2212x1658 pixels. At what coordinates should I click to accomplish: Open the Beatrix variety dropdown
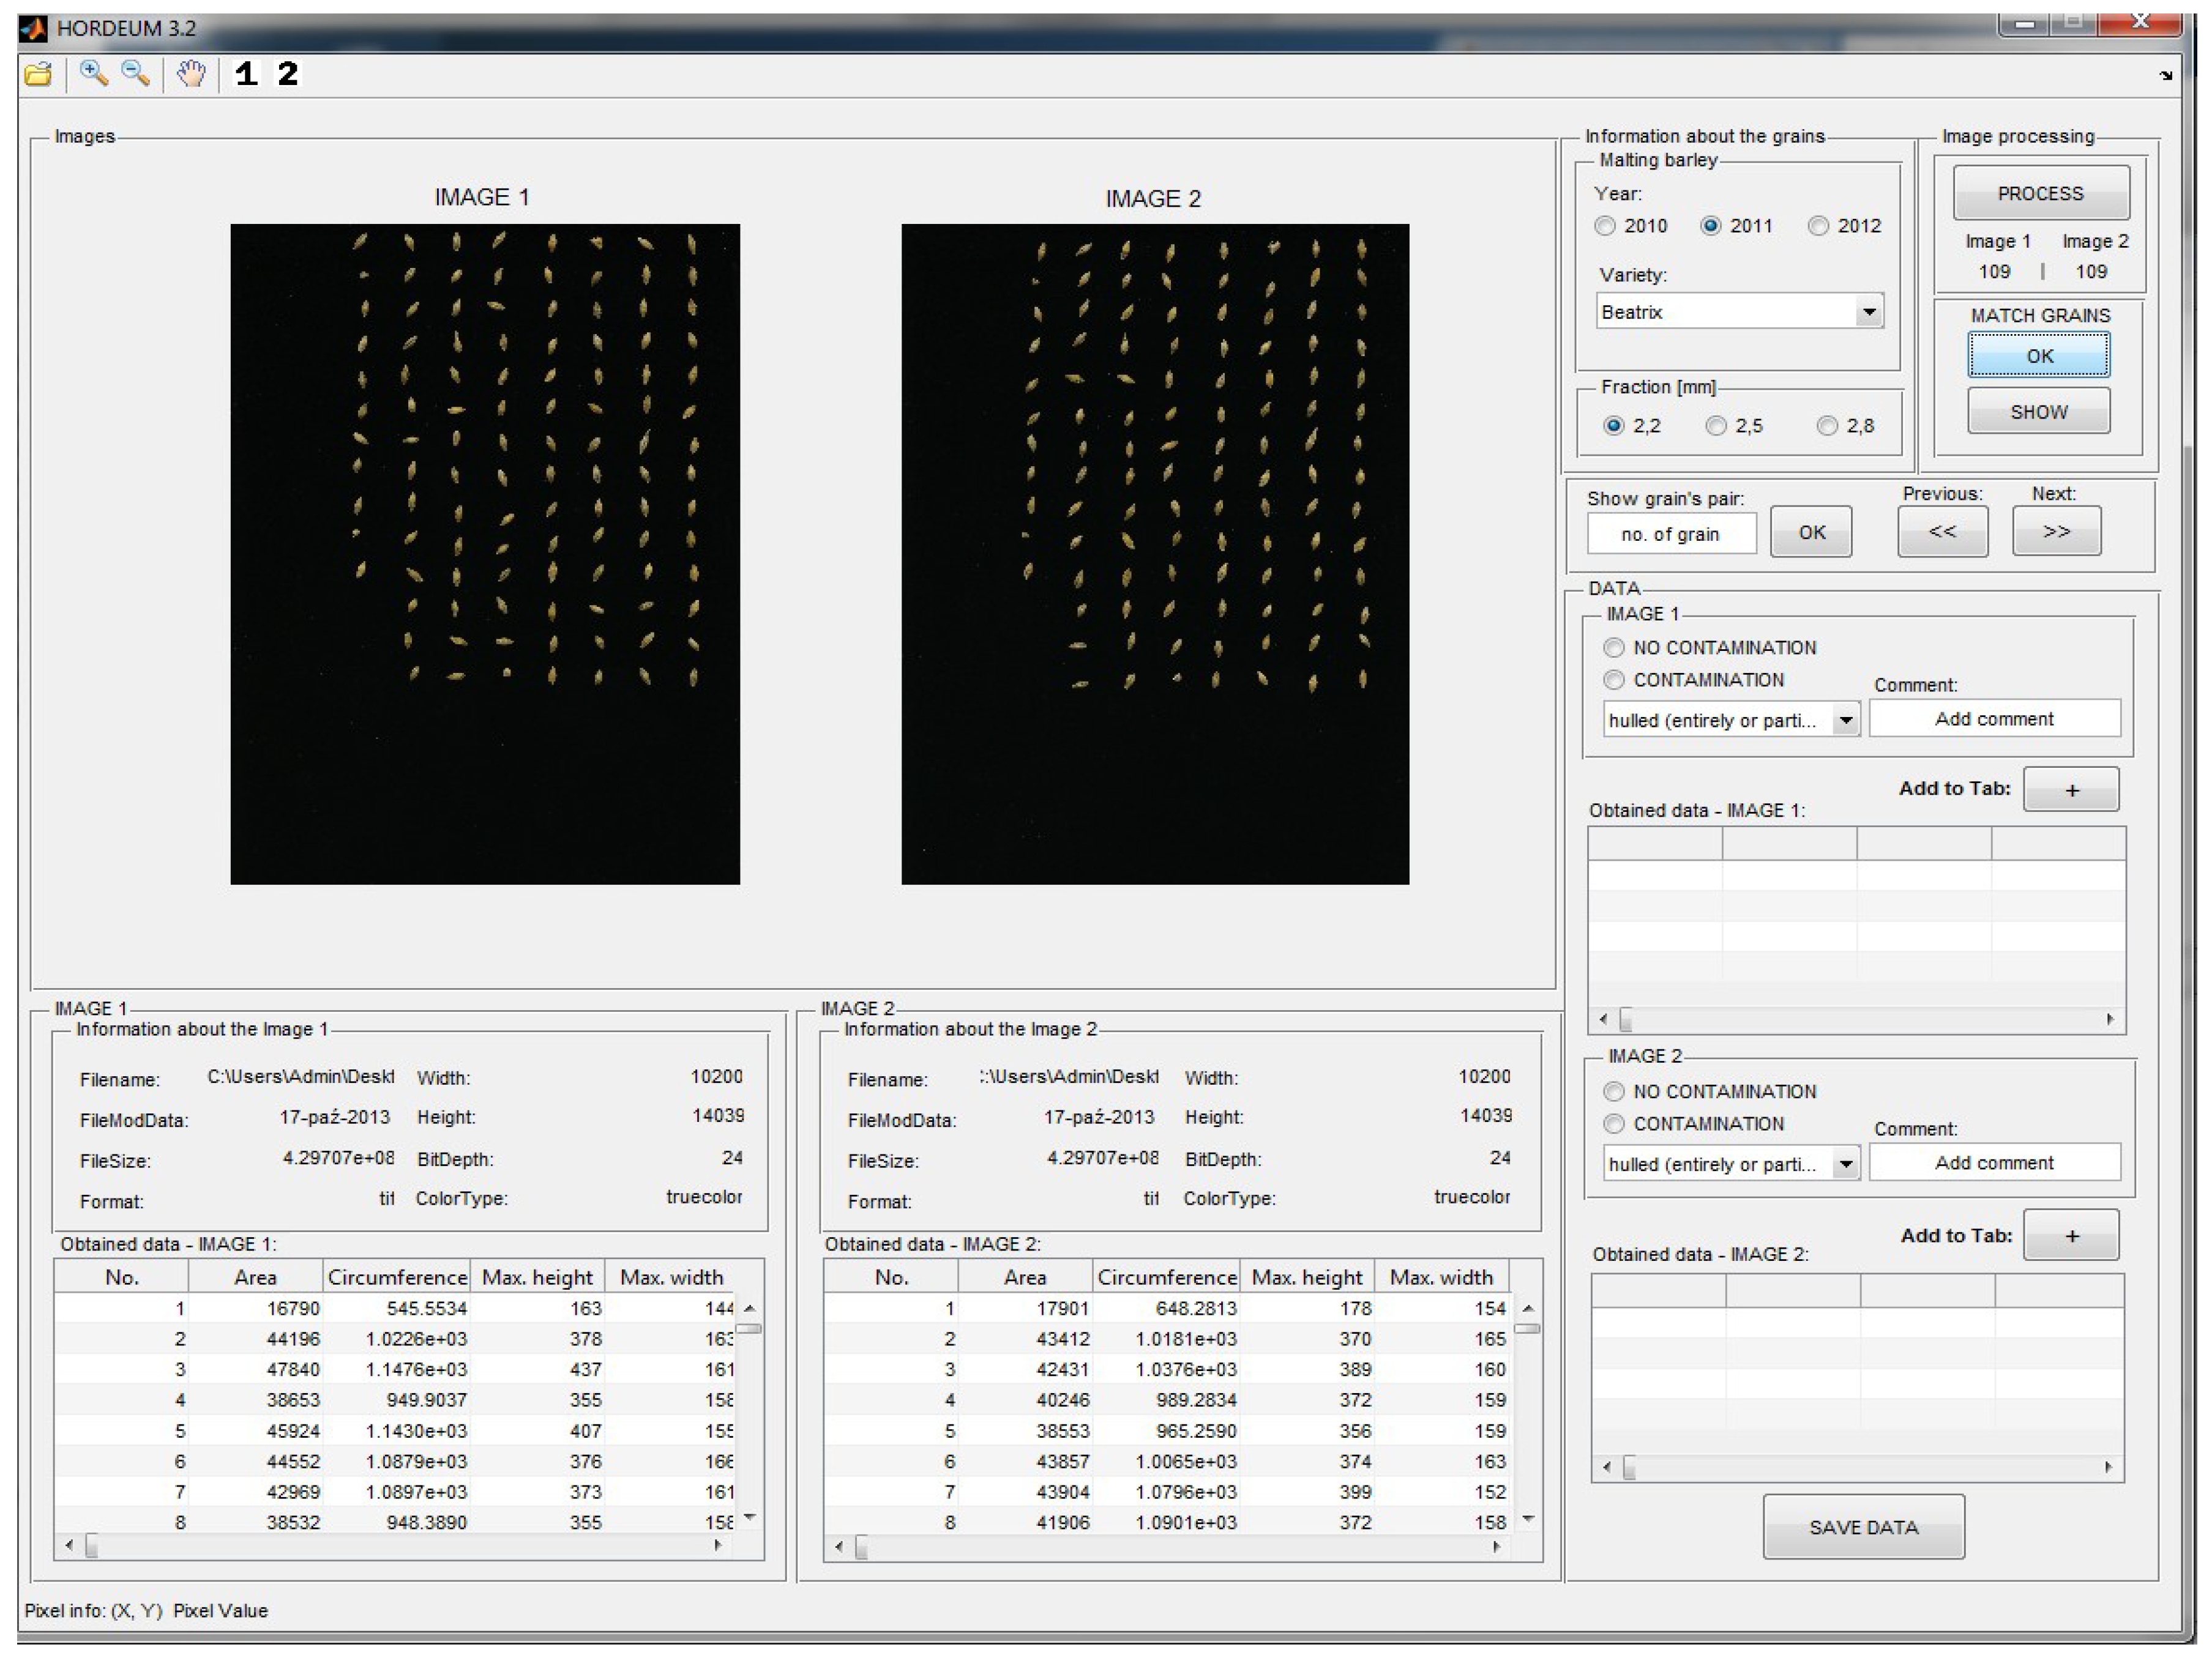(1868, 312)
